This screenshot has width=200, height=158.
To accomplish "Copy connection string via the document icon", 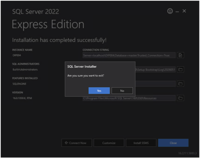I will click(180, 55).
